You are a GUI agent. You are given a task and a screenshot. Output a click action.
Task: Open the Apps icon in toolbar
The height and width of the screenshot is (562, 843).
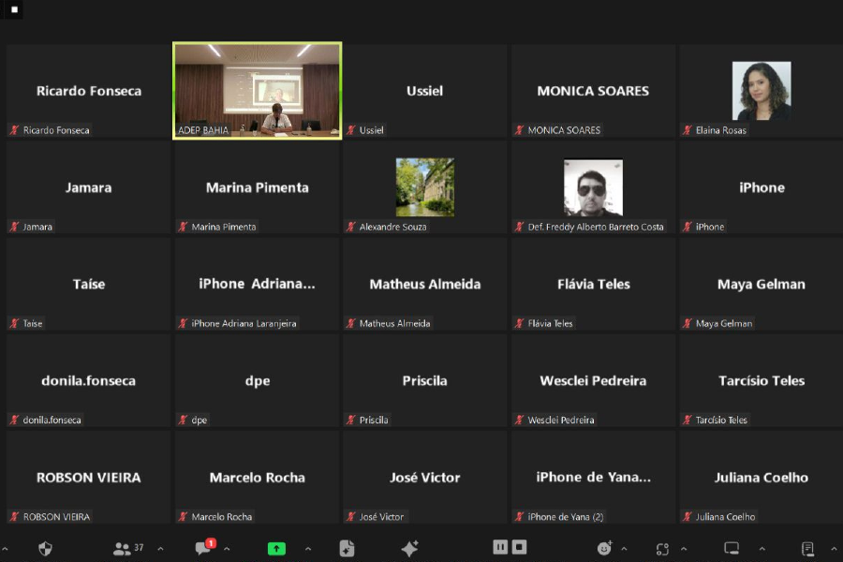(x=662, y=549)
